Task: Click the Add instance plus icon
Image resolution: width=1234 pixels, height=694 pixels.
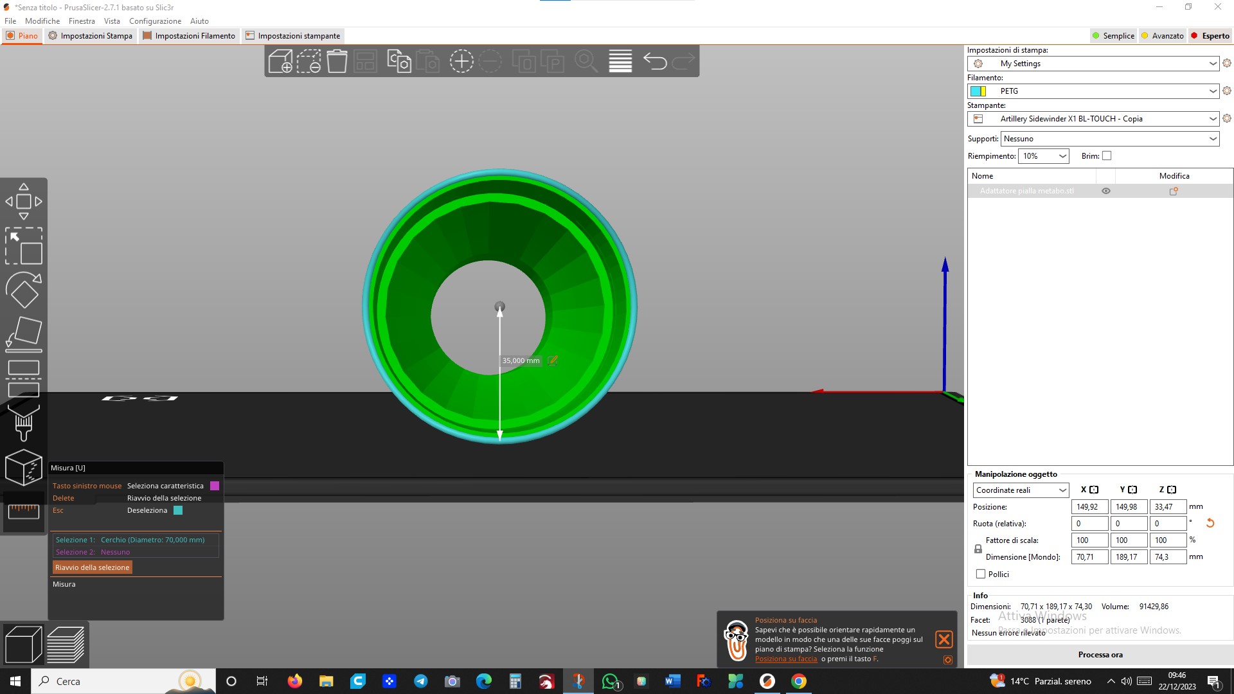Action: pos(461,62)
